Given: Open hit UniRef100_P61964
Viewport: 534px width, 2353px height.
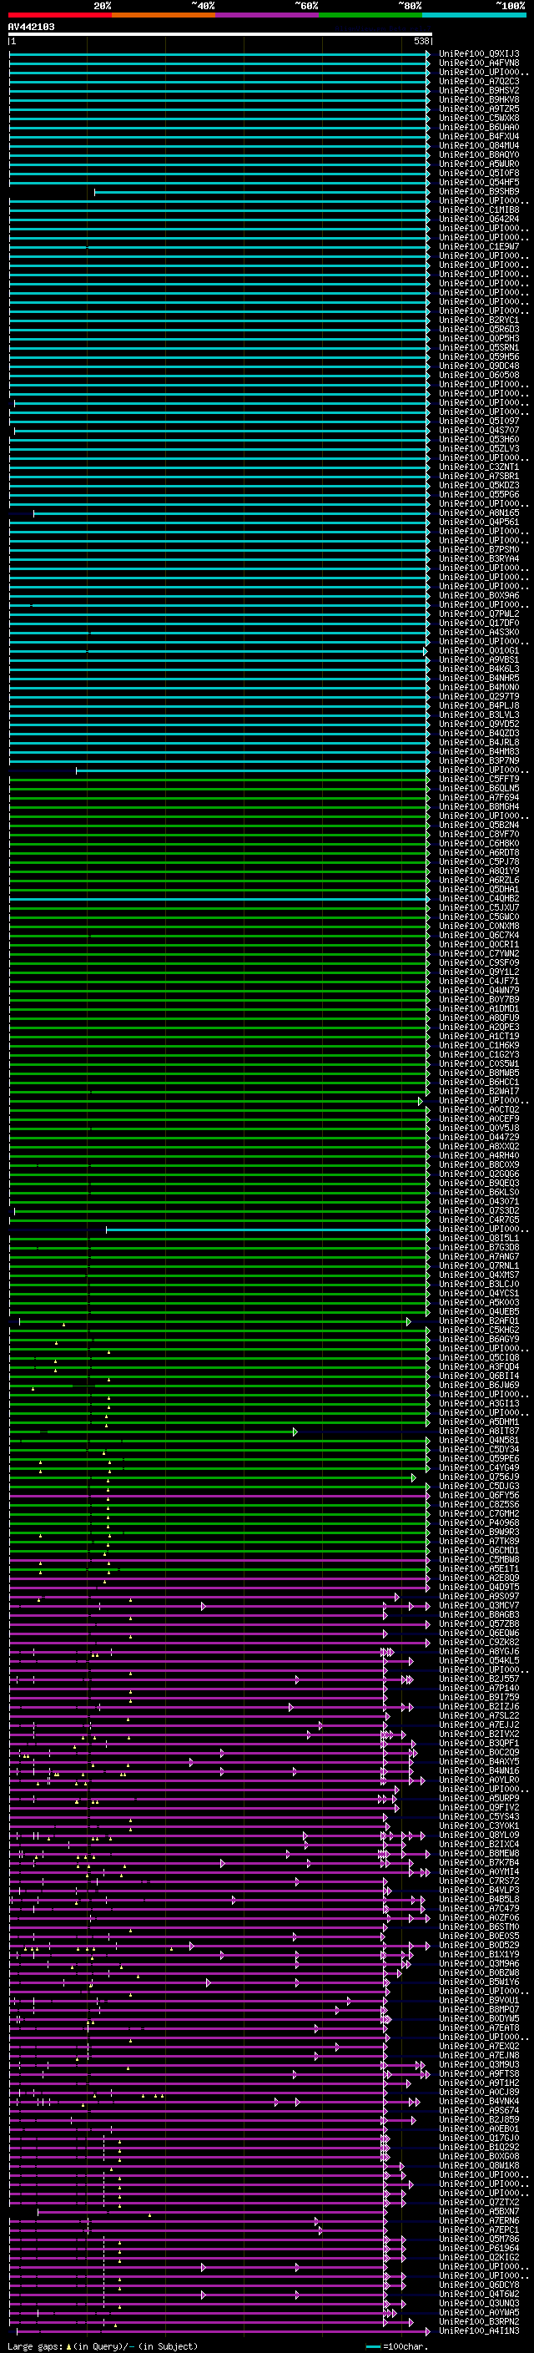Looking at the screenshot, I should point(479,2248).
